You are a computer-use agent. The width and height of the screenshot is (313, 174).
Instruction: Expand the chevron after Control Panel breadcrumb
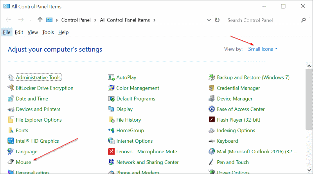tap(95, 20)
